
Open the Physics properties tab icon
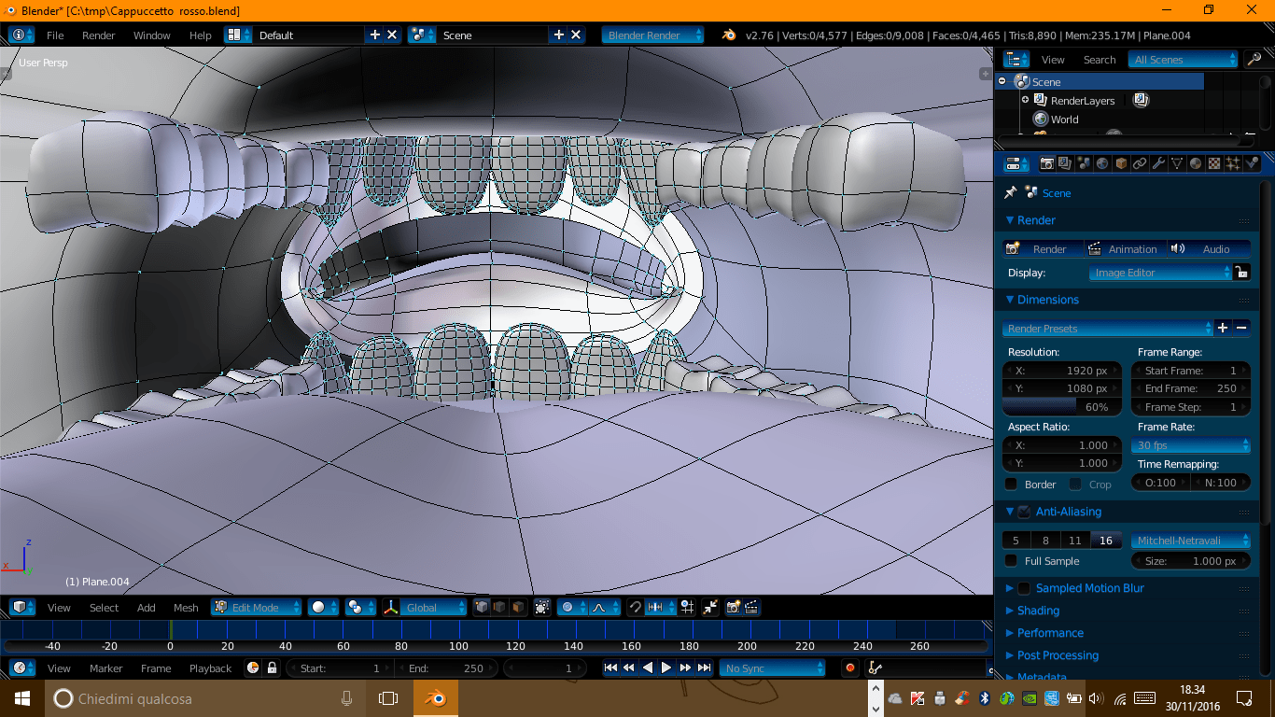pos(1252,163)
